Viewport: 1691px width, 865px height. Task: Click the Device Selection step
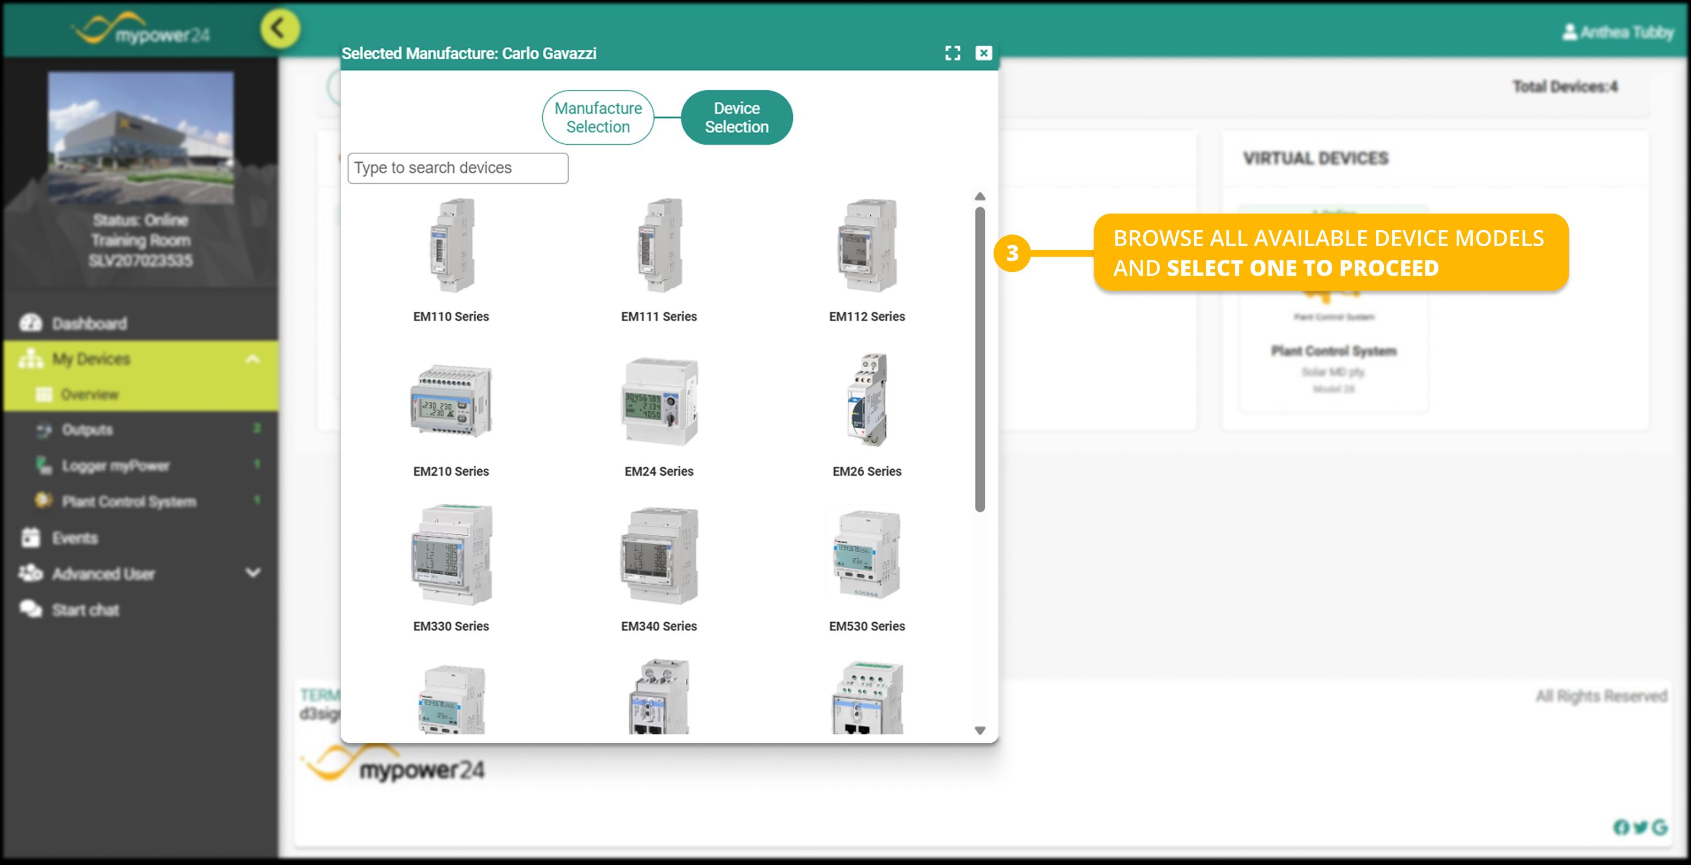[736, 118]
